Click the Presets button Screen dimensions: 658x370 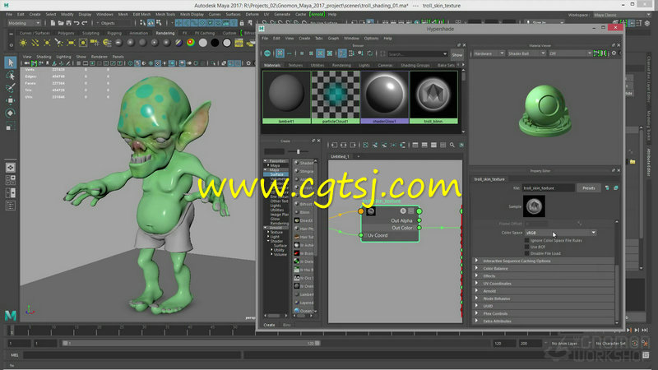(588, 188)
